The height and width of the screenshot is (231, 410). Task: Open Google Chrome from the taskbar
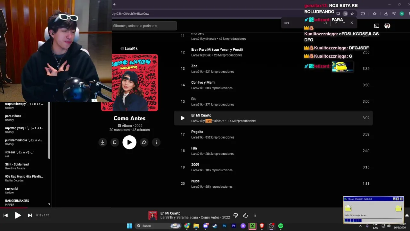click(187, 226)
